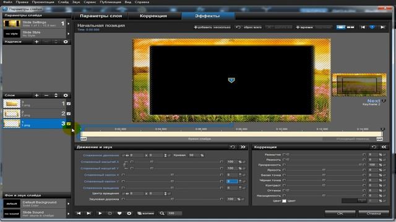Open the Надписи captions gear settings
Screen dimensions: 396x222
[66, 42]
